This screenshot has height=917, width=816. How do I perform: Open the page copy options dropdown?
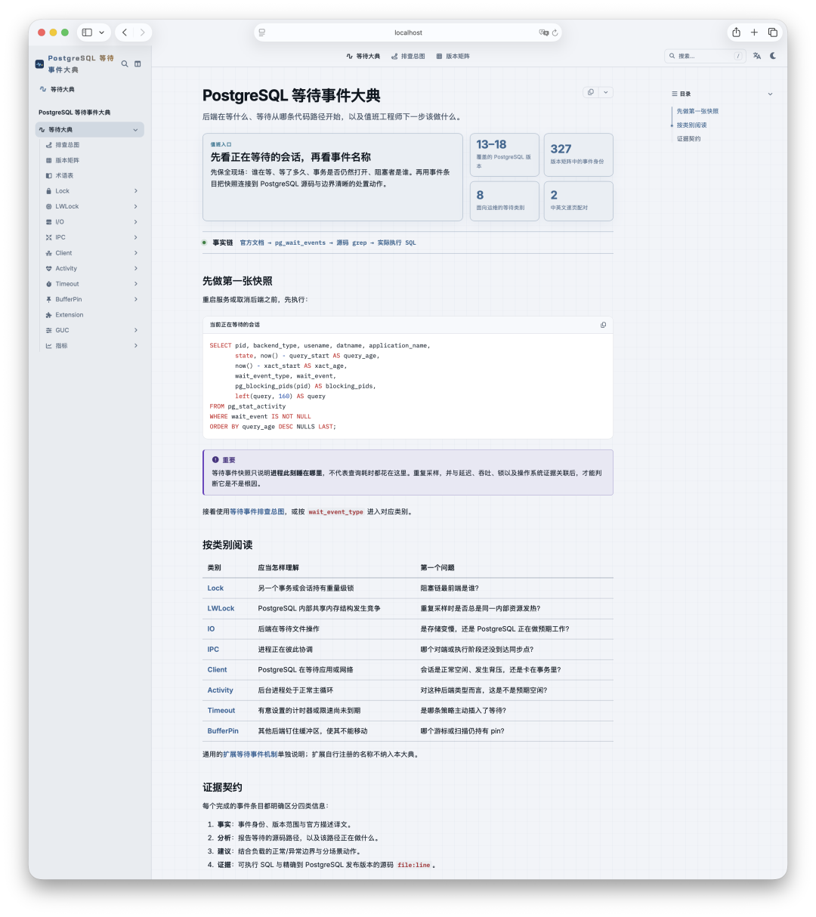coord(606,92)
